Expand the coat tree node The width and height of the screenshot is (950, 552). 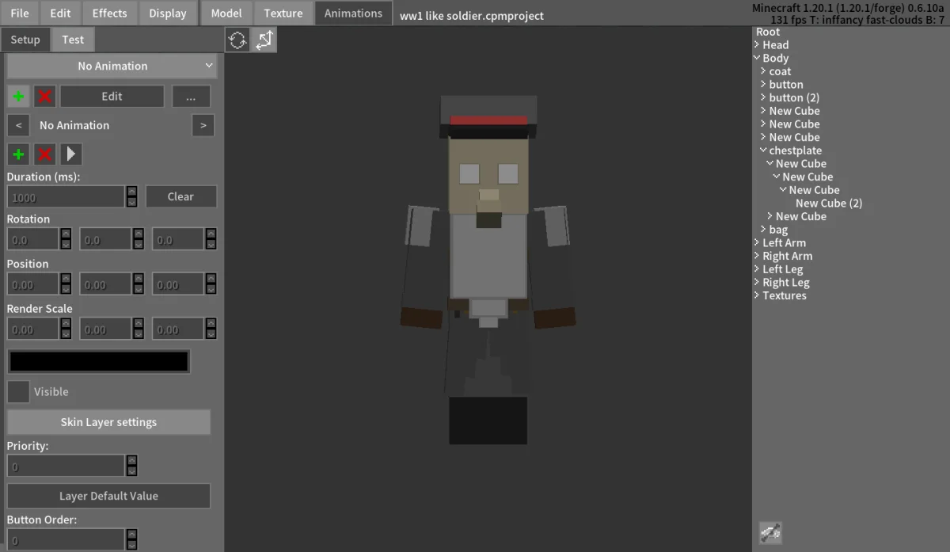[763, 71]
